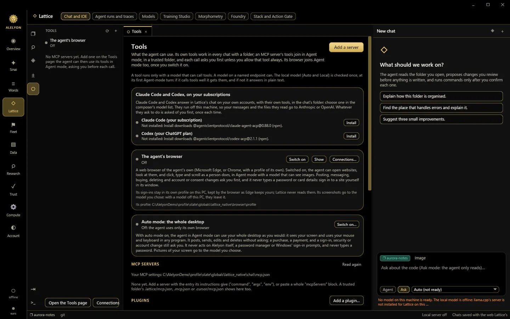Viewport: 510px width, 319px height.
Task: Switch on the agent's browser
Action: pos(297,159)
